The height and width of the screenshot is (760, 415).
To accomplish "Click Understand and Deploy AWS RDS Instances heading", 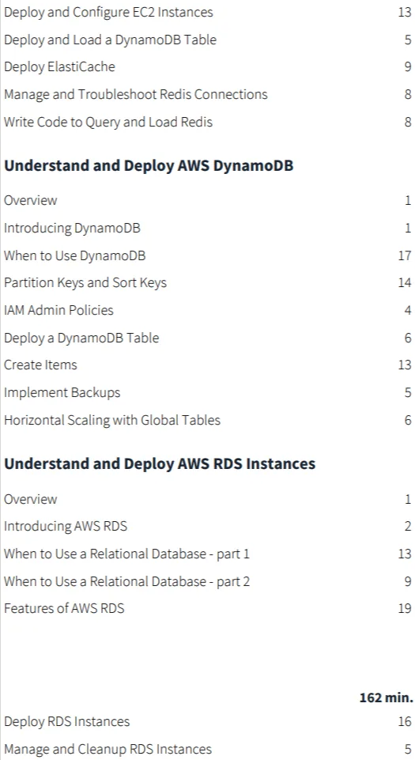I will (160, 464).
